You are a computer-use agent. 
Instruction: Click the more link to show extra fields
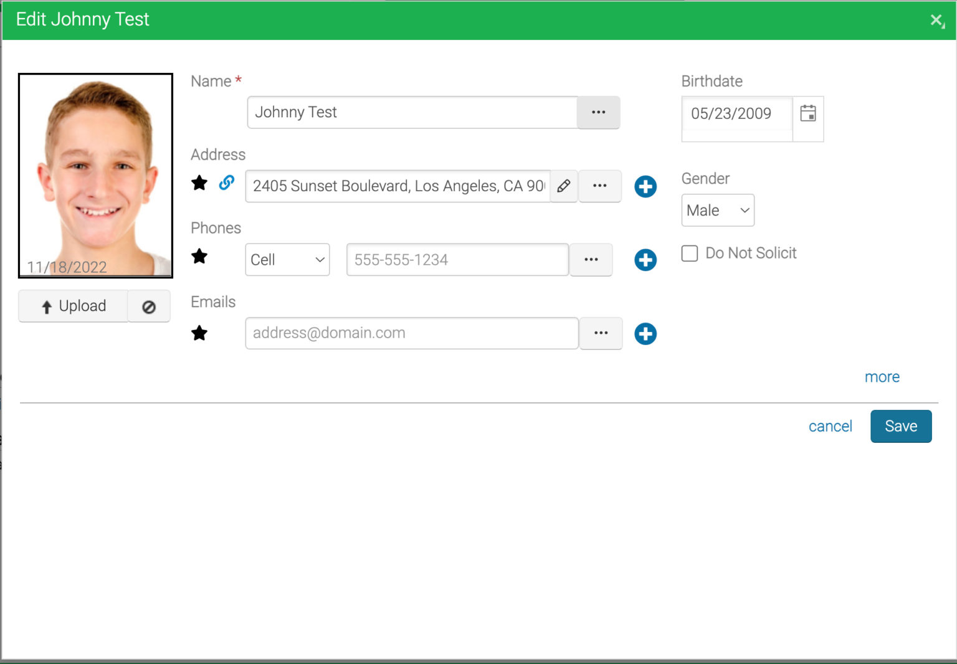click(882, 377)
